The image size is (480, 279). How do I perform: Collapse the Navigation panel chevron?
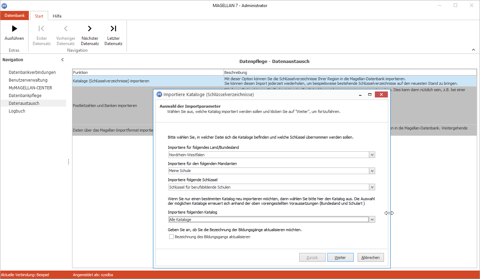click(x=63, y=60)
